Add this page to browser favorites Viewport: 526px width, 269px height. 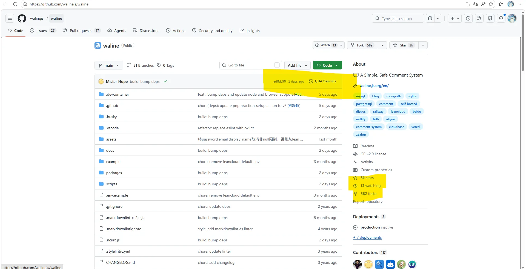point(491,4)
